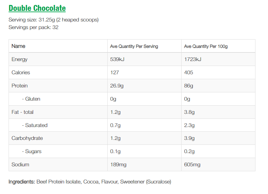
Task: Click the Ingredients line below the table
Action: point(90,182)
